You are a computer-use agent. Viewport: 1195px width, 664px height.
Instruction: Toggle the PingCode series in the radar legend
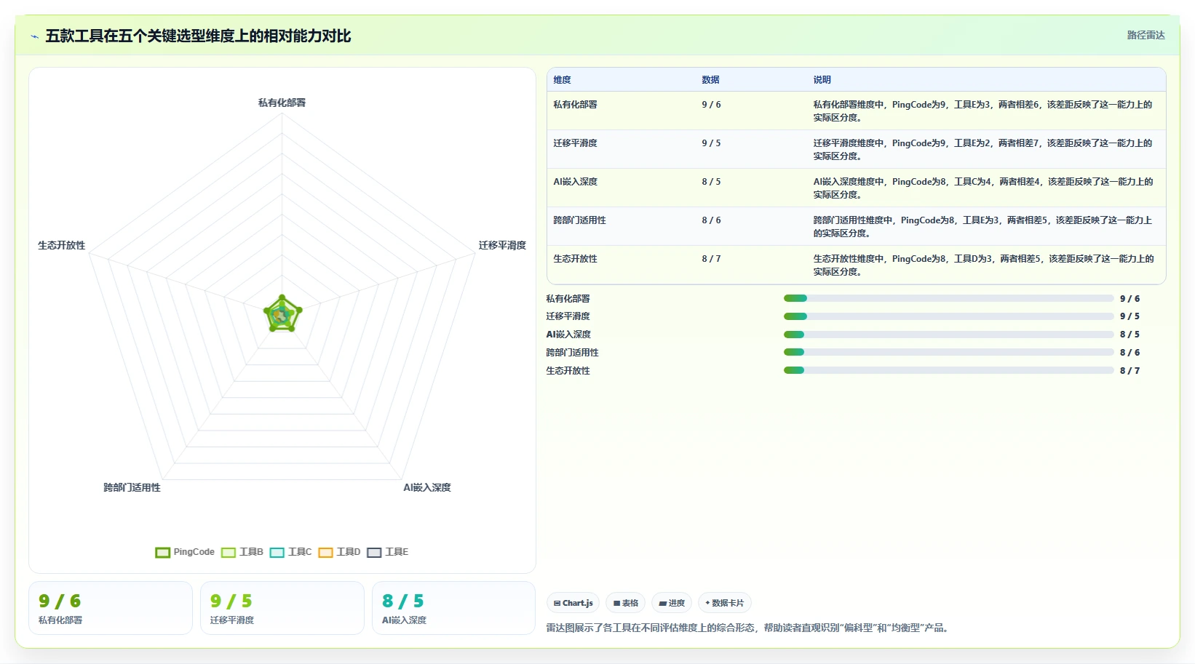tap(185, 552)
